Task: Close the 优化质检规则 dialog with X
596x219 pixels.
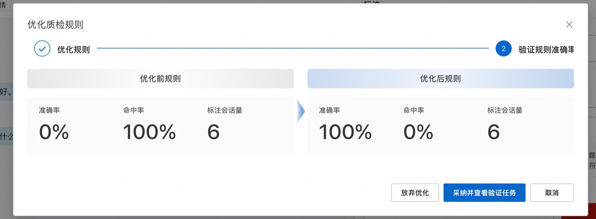Action: pos(569,24)
